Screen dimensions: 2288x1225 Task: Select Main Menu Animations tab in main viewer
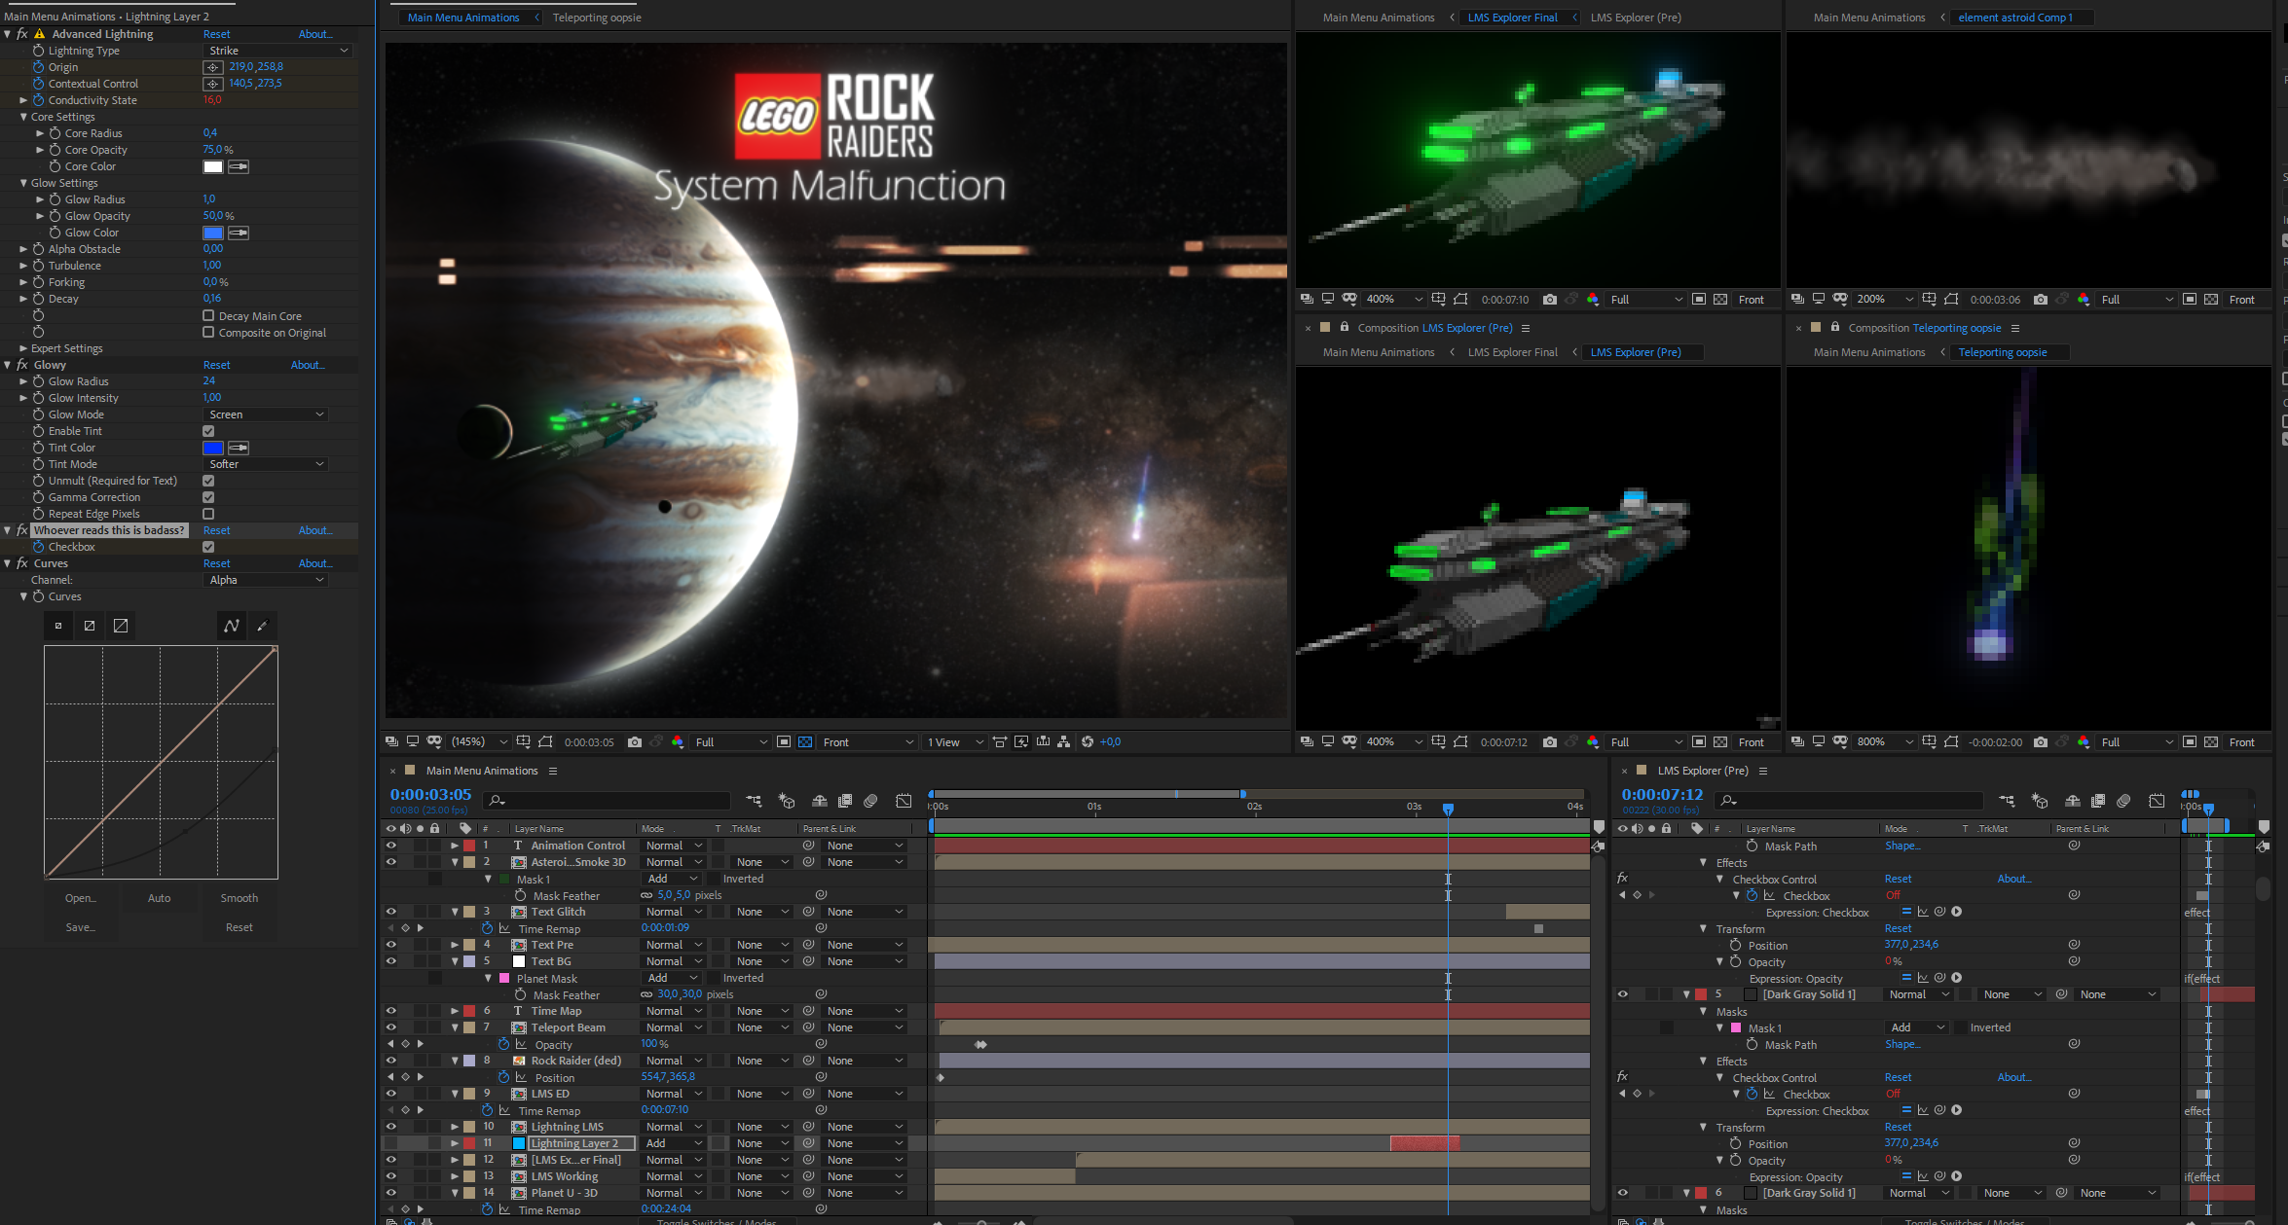[x=463, y=18]
